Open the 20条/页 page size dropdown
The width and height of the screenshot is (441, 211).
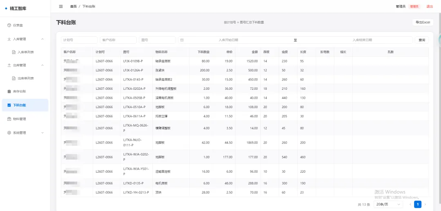[x=388, y=204]
